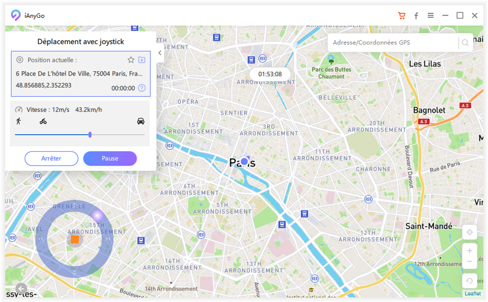Open the shopping cart icon
488x302 pixels.
[x=402, y=15]
